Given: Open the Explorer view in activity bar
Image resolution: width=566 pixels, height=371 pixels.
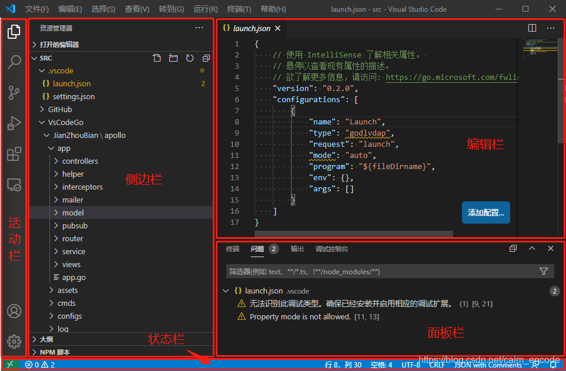Looking at the screenshot, I should [14, 32].
